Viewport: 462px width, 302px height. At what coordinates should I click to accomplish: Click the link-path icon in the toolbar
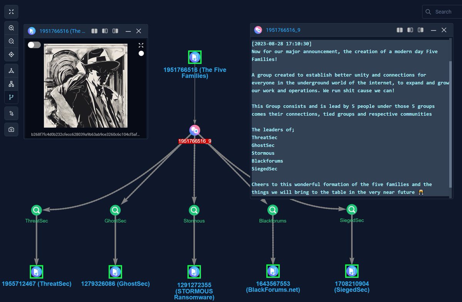coord(11,113)
